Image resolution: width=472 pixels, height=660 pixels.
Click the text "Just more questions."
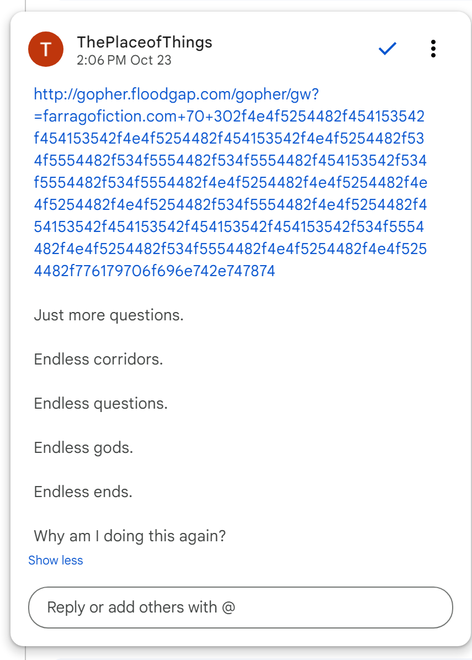(109, 315)
